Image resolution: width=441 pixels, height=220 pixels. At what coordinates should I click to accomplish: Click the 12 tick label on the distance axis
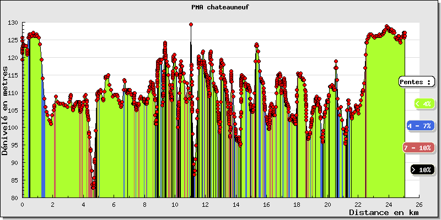tap(206, 204)
